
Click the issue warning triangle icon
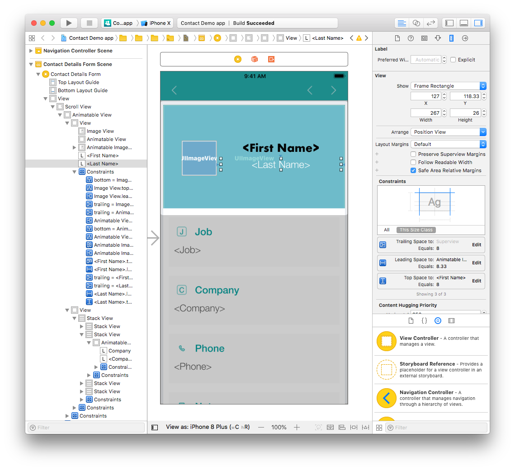359,38
